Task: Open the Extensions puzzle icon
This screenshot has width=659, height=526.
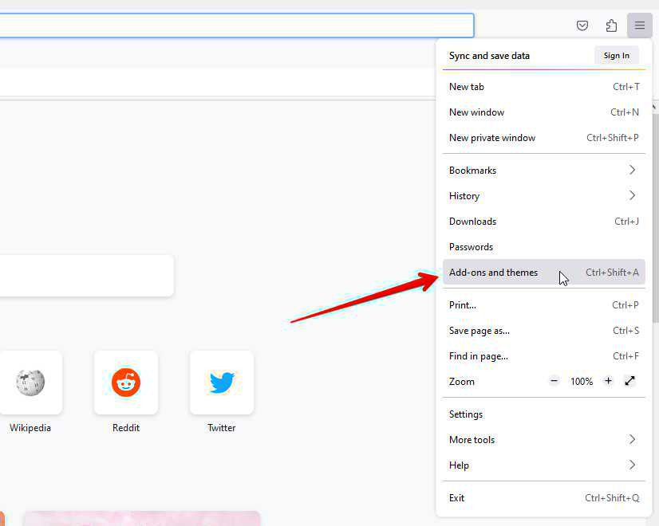Action: 611,26
